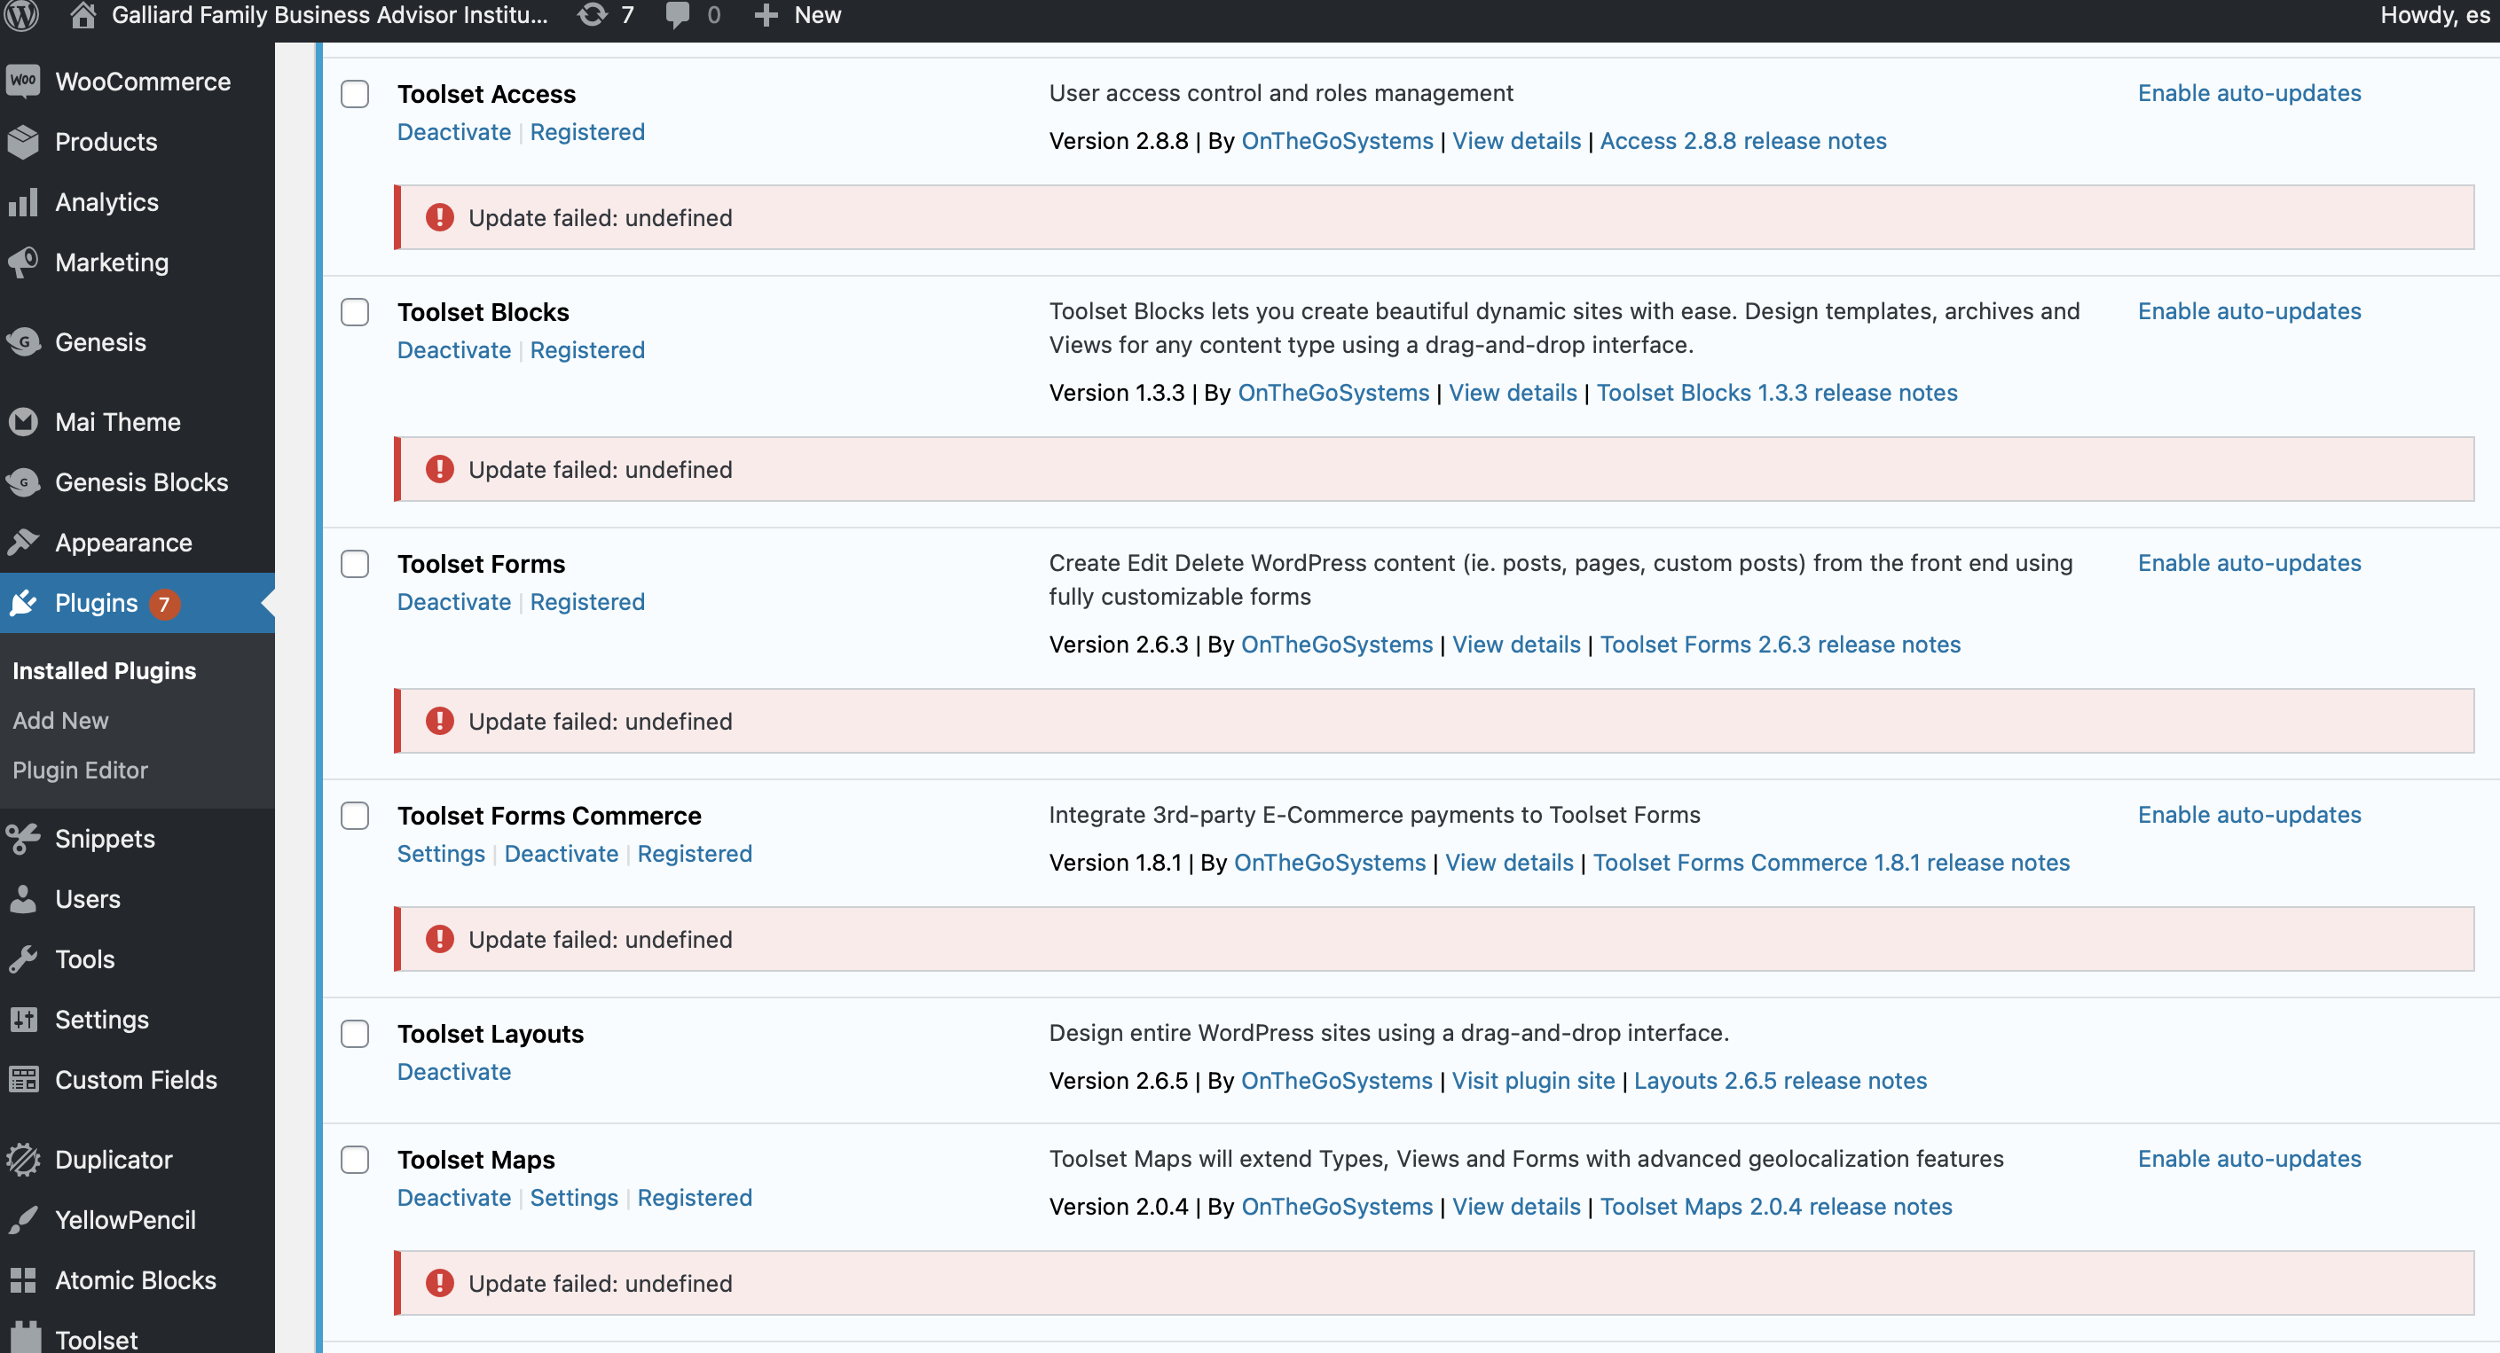The image size is (2500, 1353).
Task: Click the Genesis sidebar icon
Action: pos(23,341)
